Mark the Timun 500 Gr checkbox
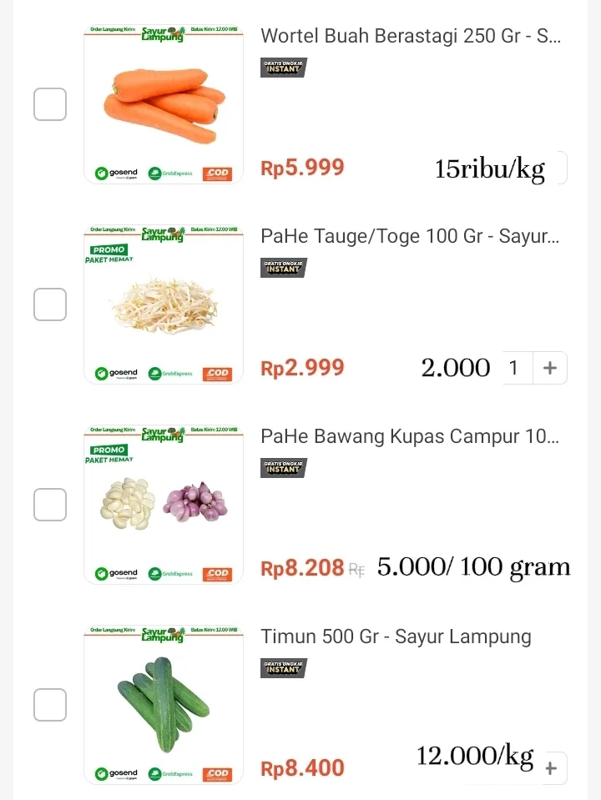Screen dimensions: 601x800 tap(50, 705)
